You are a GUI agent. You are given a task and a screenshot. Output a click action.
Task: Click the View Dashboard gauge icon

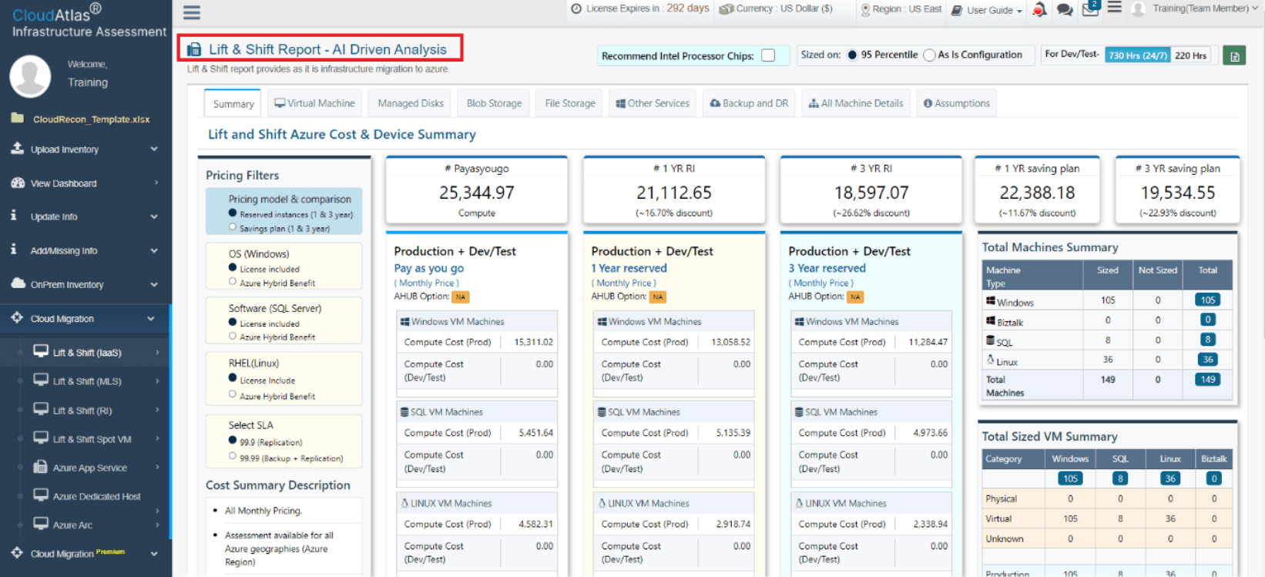pyautogui.click(x=18, y=183)
